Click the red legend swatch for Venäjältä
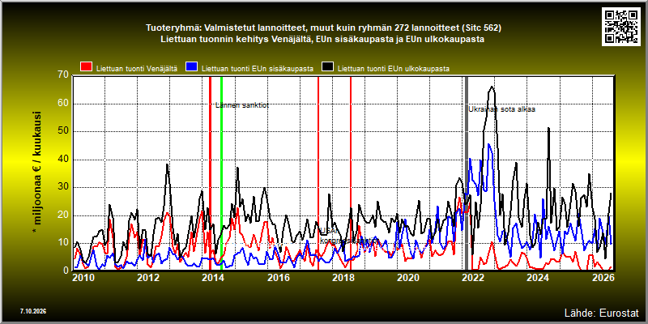This screenshot has width=648, height=324. pyautogui.click(x=87, y=68)
